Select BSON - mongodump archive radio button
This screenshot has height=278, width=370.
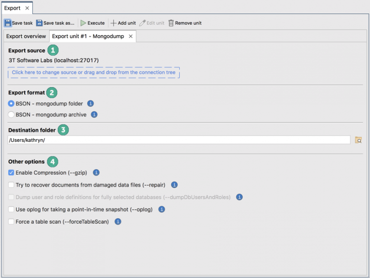[12, 114]
